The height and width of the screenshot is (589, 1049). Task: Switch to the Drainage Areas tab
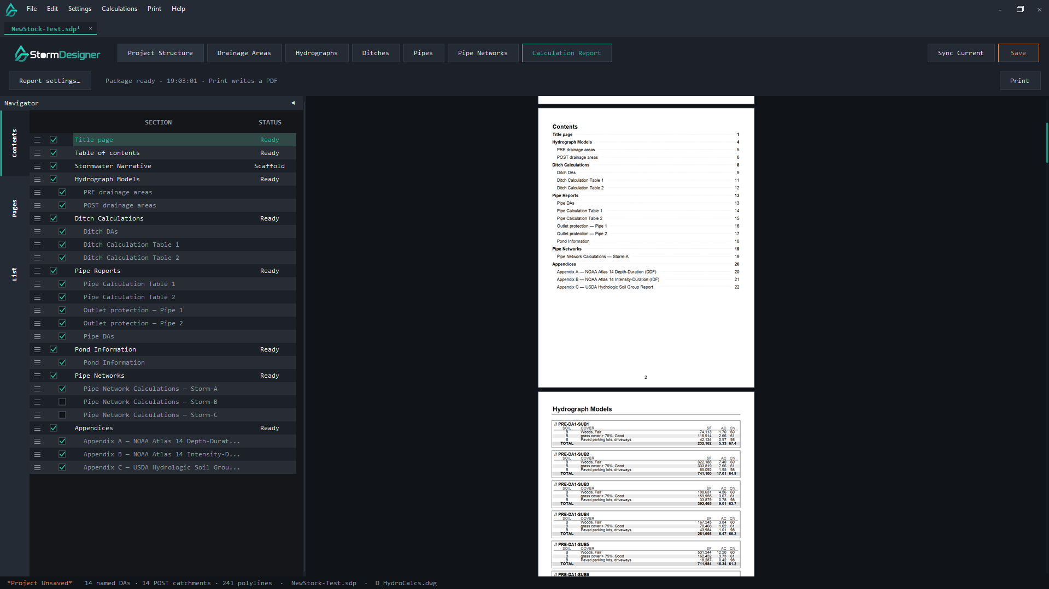coord(244,53)
